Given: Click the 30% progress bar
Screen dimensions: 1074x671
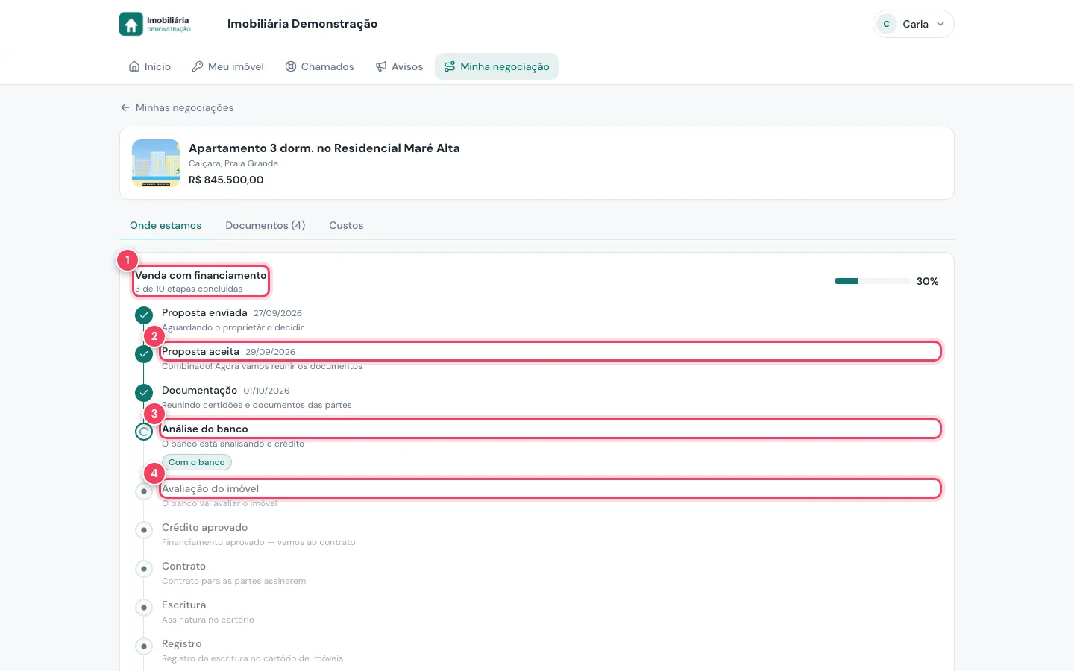Looking at the screenshot, I should point(872,281).
